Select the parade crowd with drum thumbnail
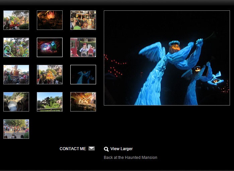 click(x=16, y=75)
